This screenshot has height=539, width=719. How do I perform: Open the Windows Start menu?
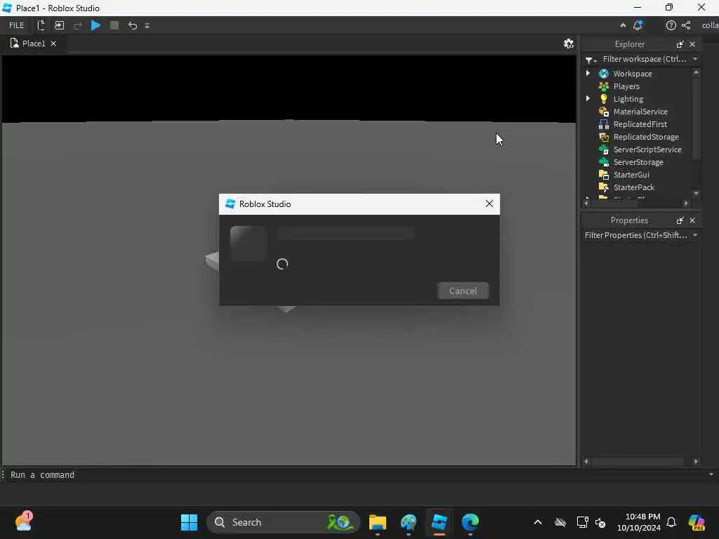tap(189, 522)
